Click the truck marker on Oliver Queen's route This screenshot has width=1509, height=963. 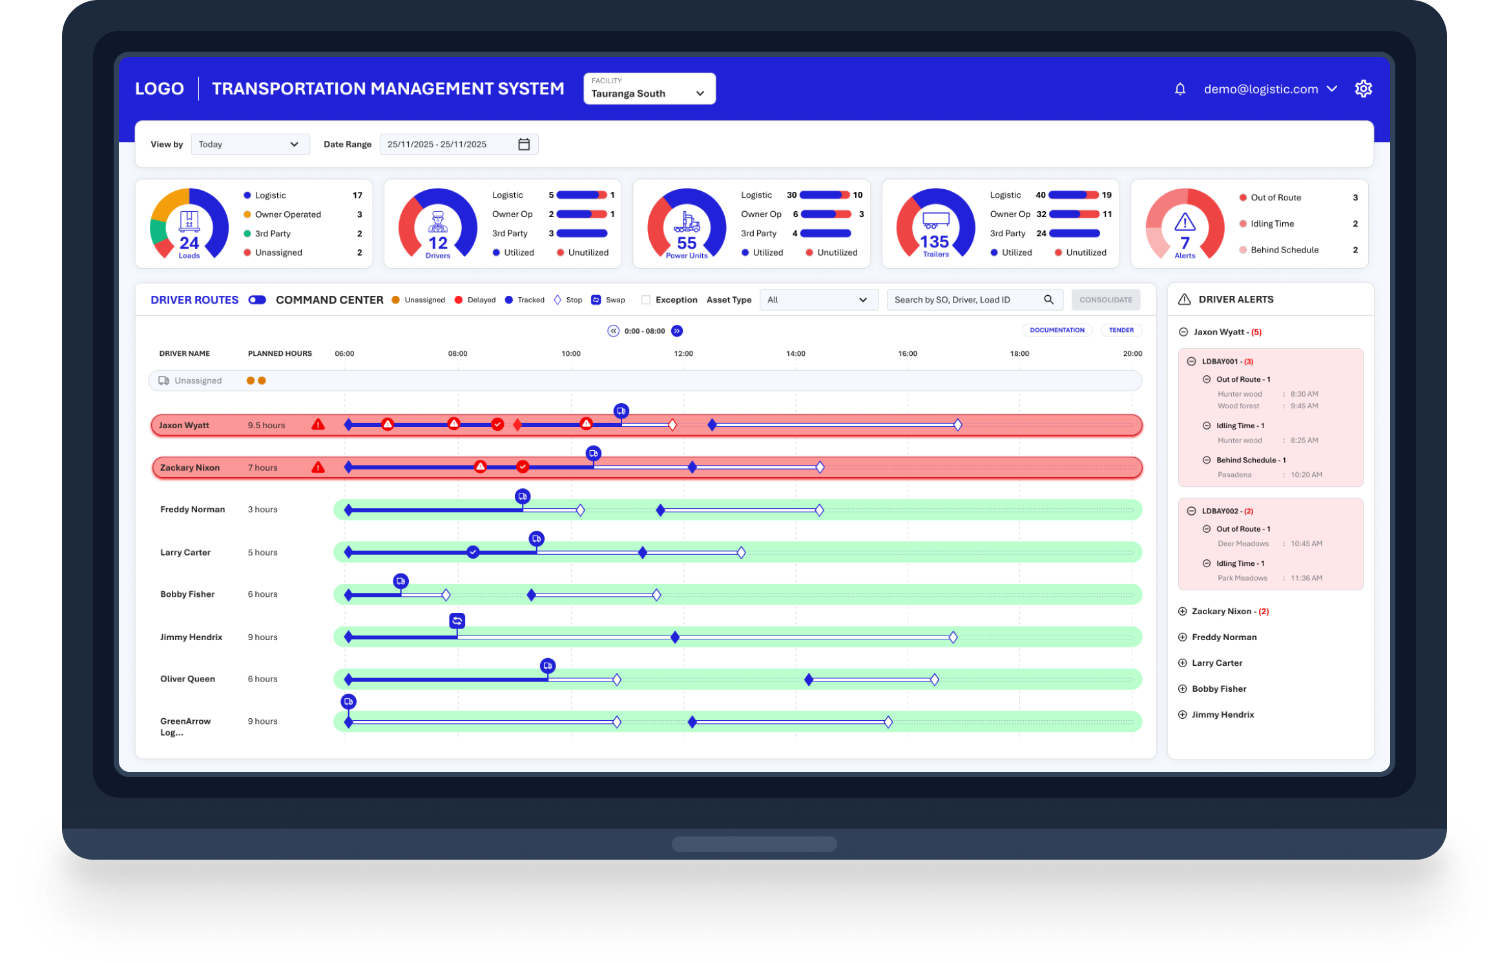[547, 666]
